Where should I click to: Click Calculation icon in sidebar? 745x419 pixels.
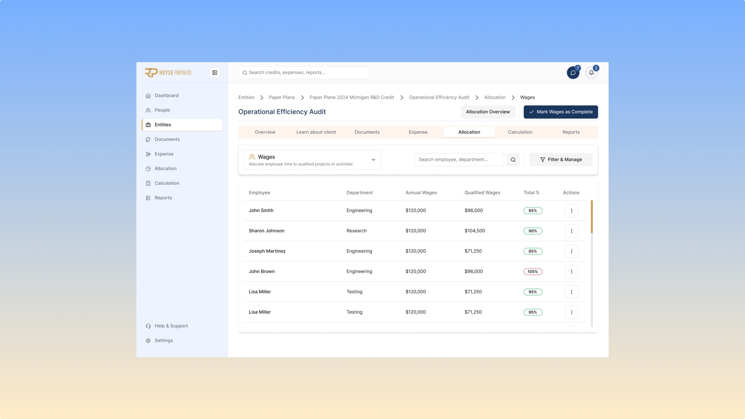coord(148,183)
